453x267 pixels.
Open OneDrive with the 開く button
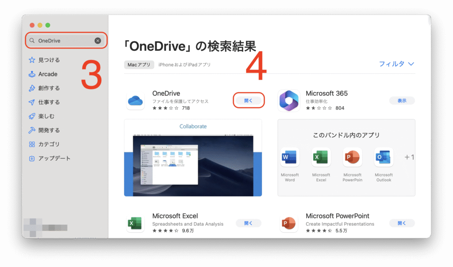point(249,100)
